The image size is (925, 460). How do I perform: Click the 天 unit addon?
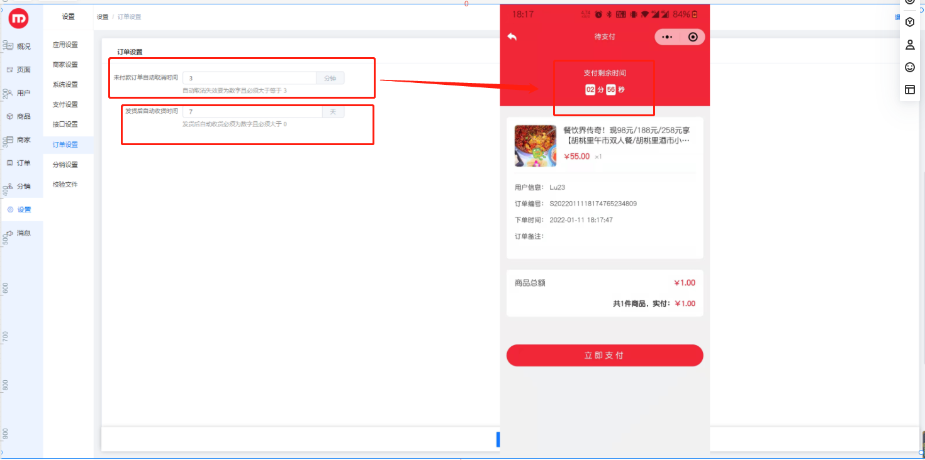point(334,112)
